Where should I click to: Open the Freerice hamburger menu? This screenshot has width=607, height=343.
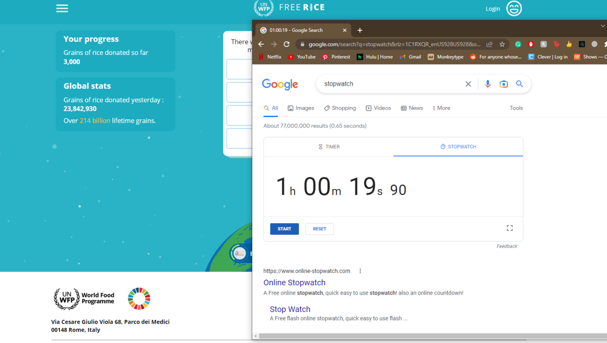pos(62,9)
